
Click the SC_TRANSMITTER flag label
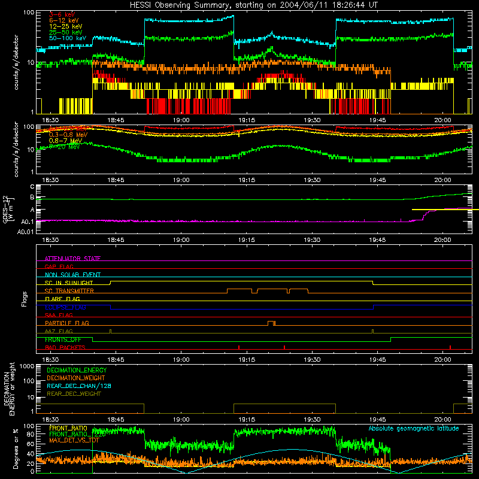(69, 291)
